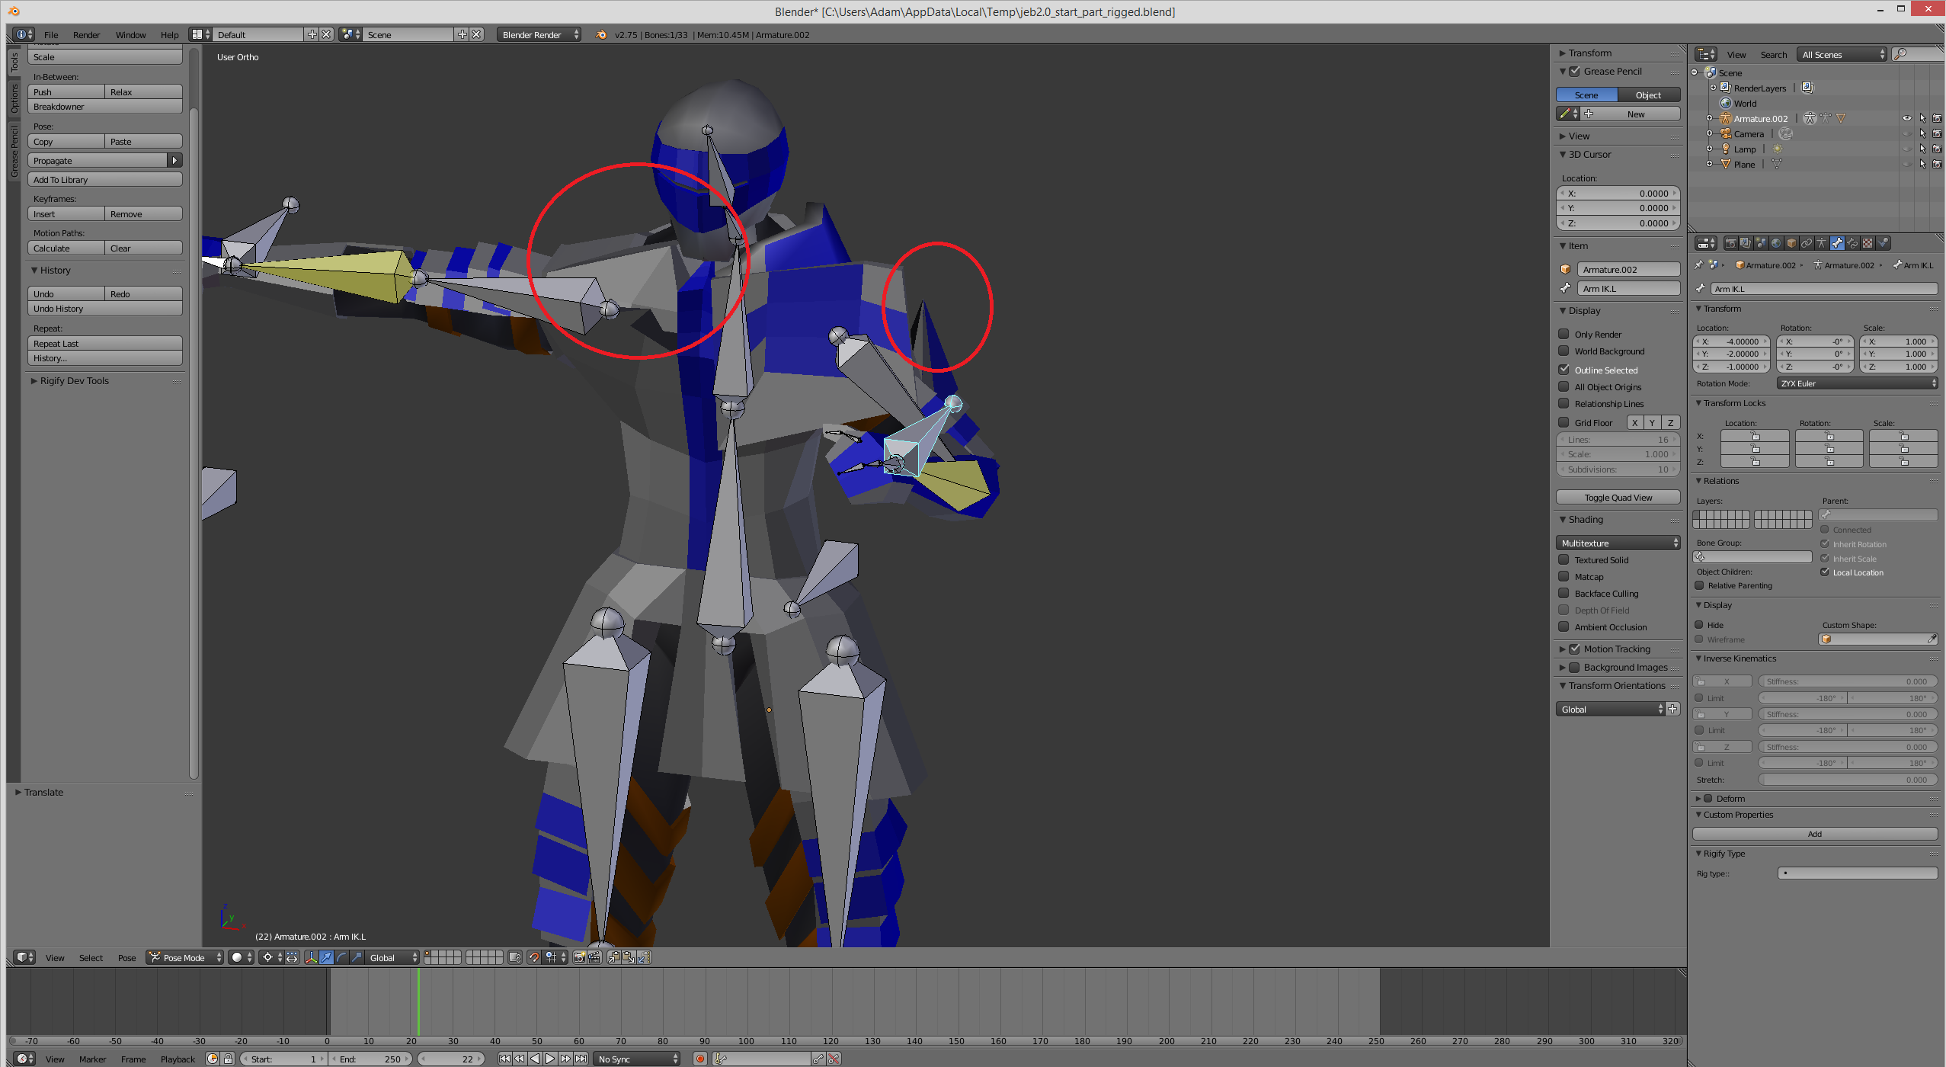Open the Render properties tab (camera icon)
The image size is (1946, 1067).
pyautogui.click(x=1731, y=243)
